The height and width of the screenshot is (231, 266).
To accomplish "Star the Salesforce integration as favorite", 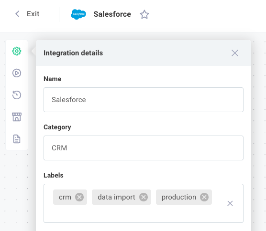I will point(144,14).
